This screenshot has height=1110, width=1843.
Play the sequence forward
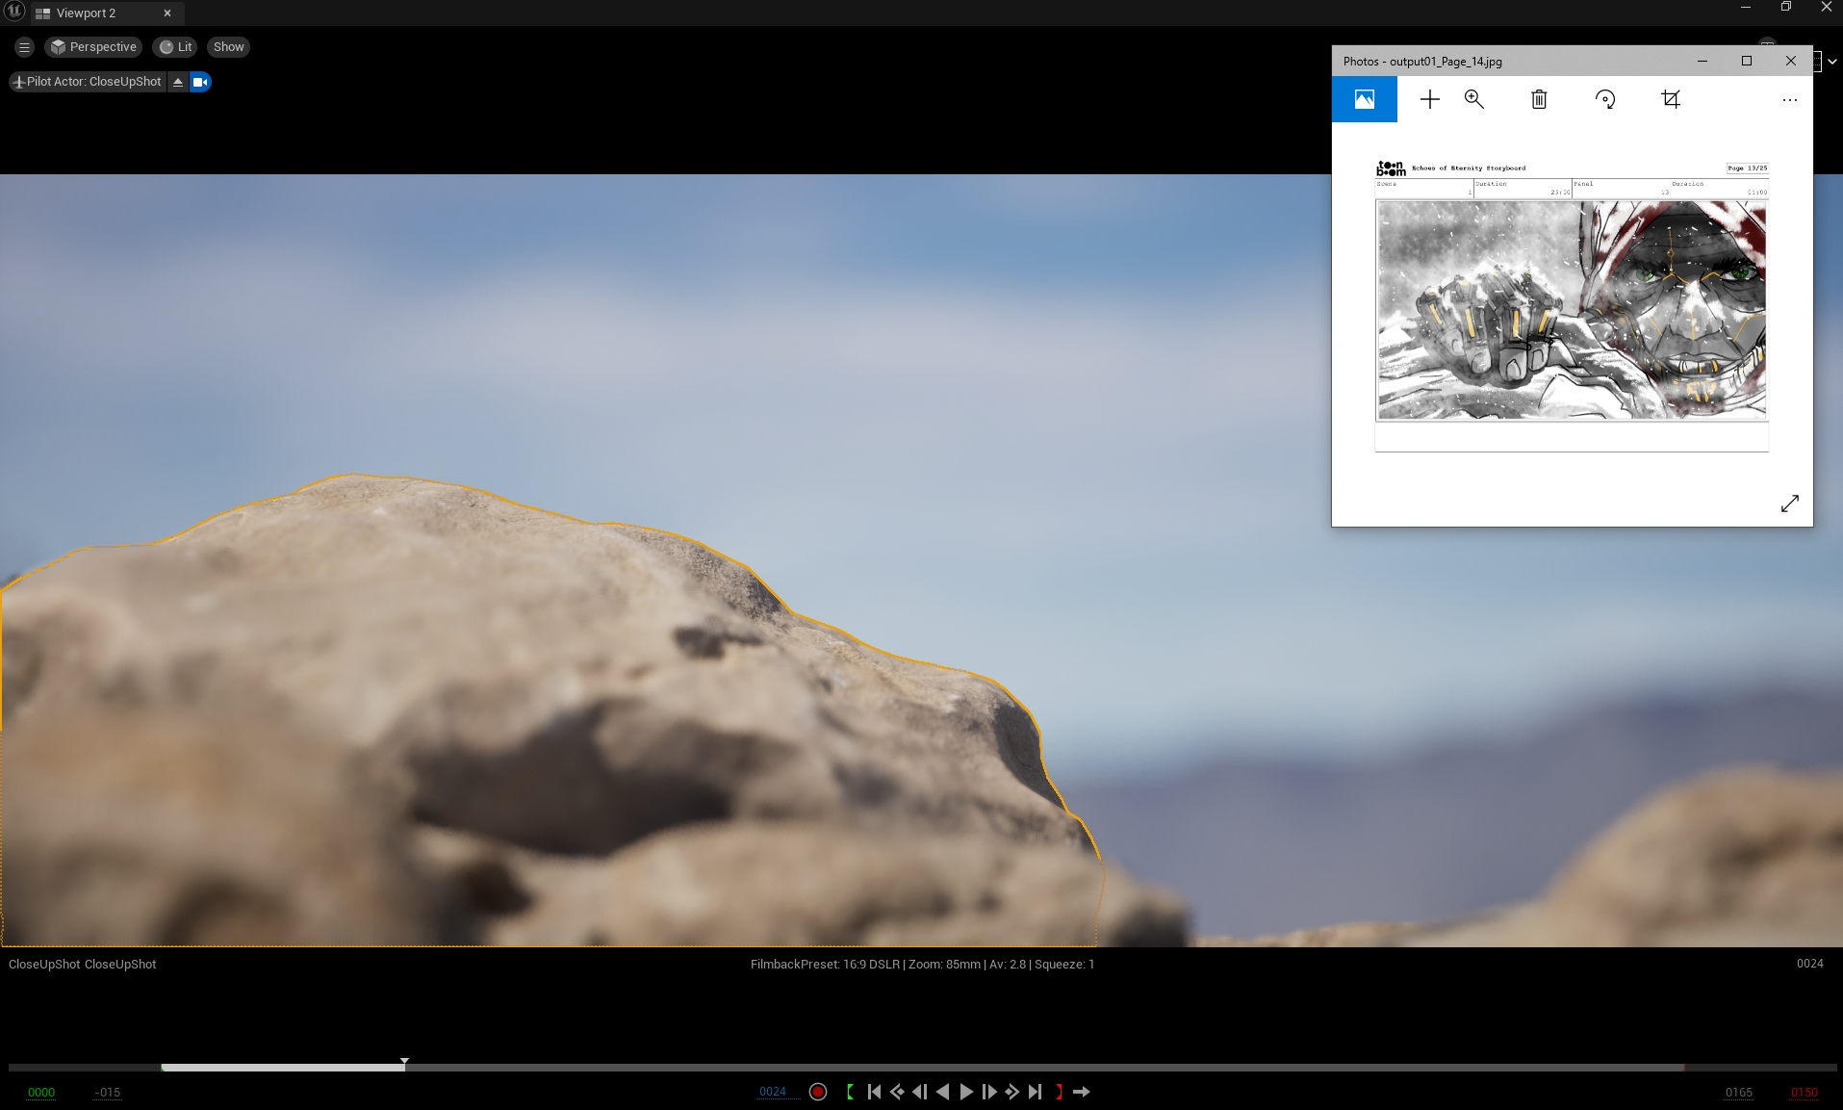pyautogui.click(x=966, y=1092)
